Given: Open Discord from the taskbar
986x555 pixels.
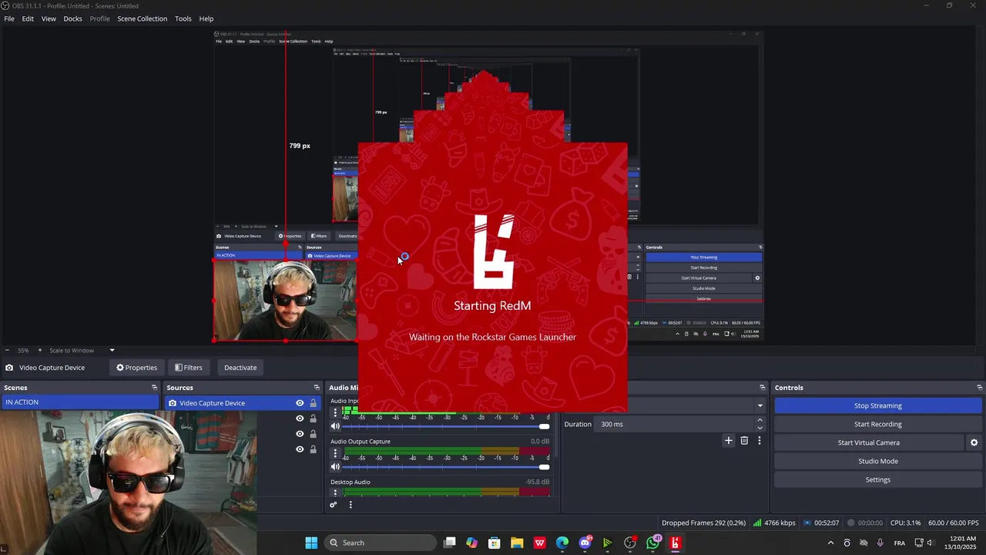Looking at the screenshot, I should pos(585,543).
